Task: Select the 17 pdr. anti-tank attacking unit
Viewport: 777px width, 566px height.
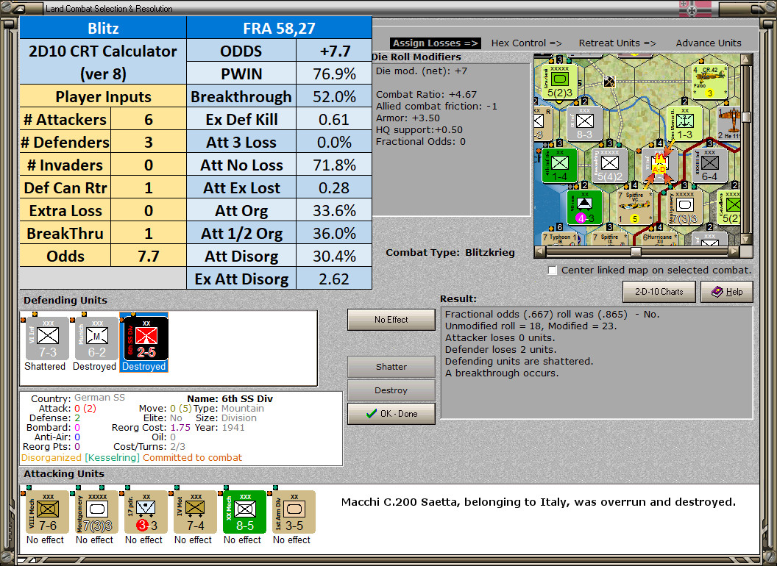Action: [146, 512]
